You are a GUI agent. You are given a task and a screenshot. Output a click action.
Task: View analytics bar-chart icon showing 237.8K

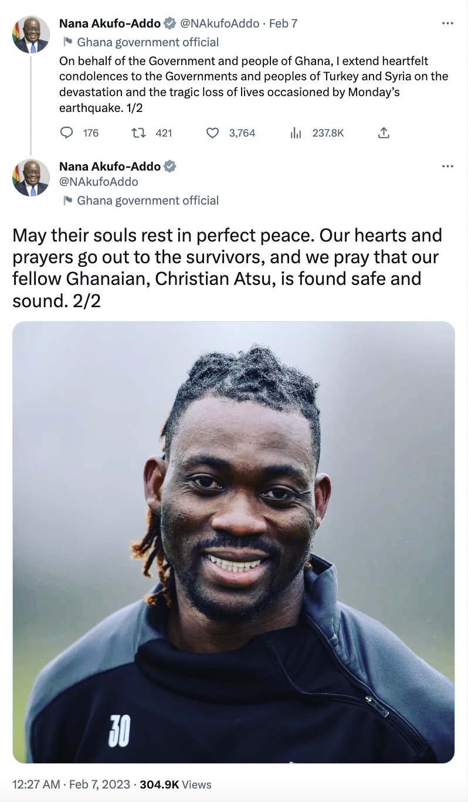tap(296, 133)
